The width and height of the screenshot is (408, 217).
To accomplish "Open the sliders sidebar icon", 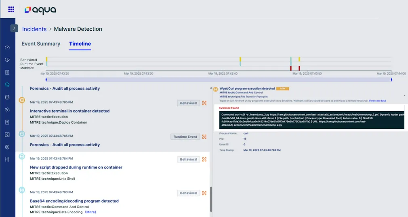I will coord(7,160).
